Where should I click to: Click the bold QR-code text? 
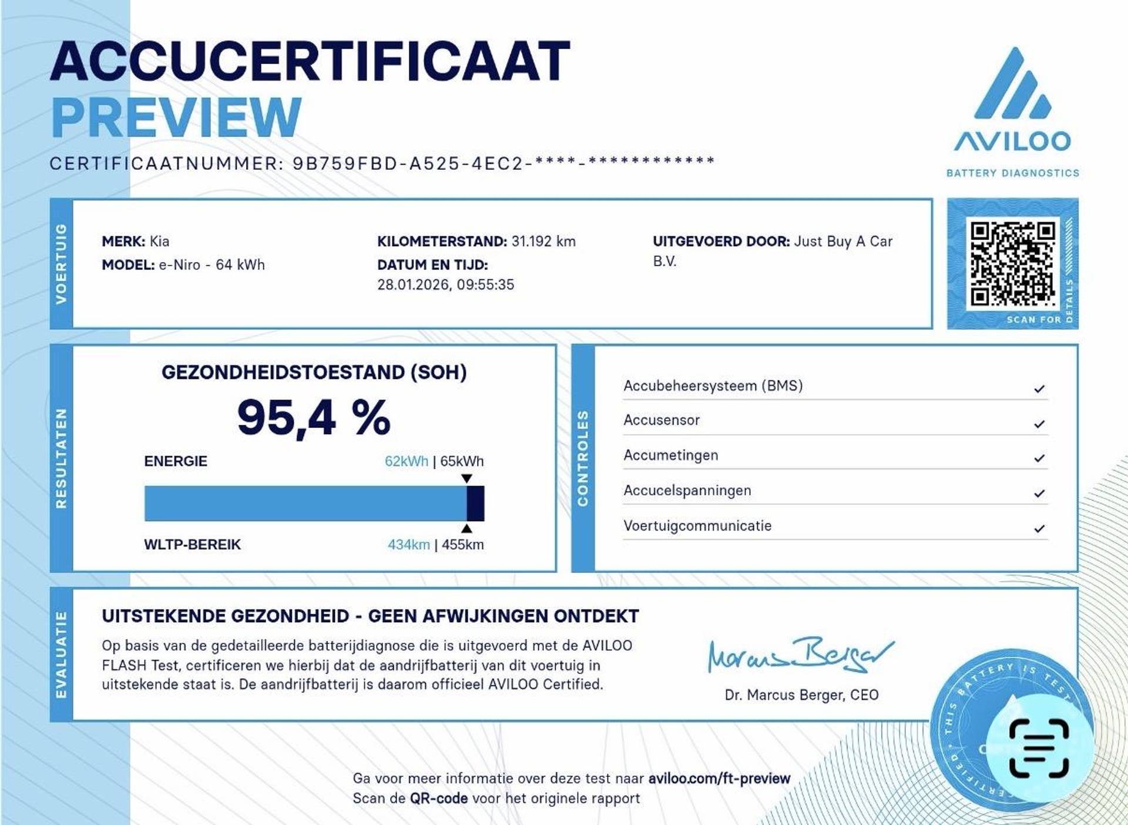[438, 799]
